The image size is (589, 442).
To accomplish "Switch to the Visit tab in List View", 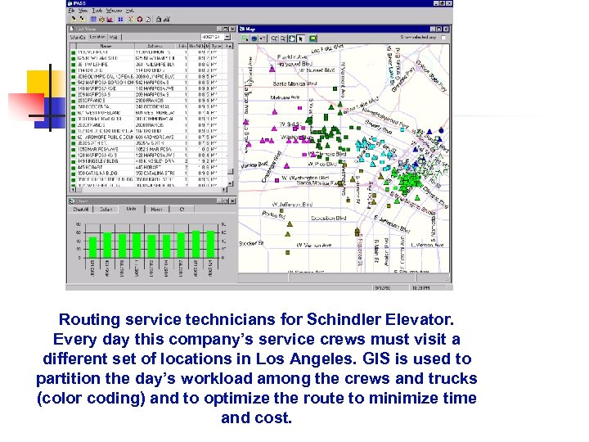I will 114,37.
